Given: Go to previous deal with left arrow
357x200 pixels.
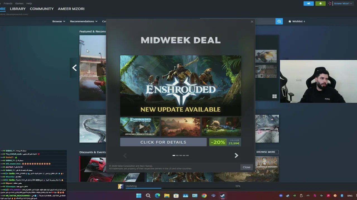Looking at the screenshot, I should pos(125,156).
